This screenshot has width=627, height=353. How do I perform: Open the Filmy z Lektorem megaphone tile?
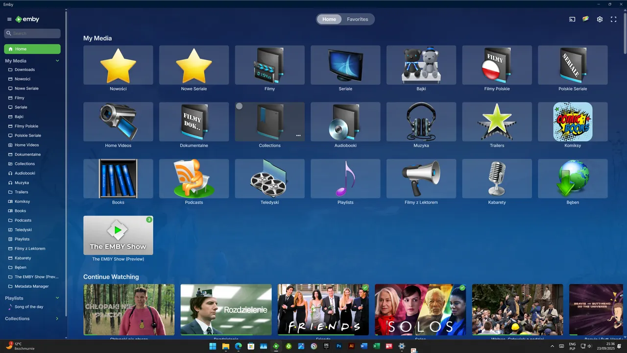tap(421, 178)
